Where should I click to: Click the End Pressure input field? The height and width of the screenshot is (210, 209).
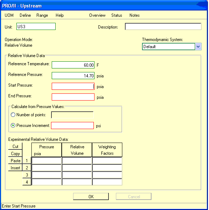click(73, 97)
